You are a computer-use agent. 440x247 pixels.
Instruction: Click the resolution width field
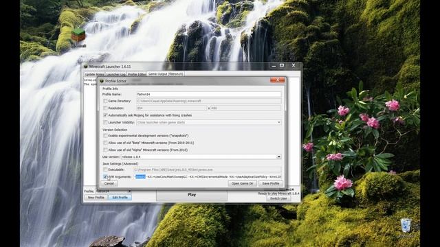[x=171, y=108]
